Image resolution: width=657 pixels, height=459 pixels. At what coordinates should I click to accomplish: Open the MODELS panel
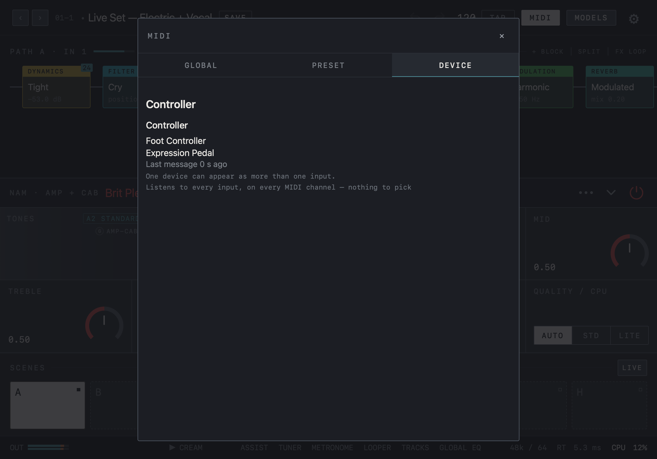[591, 18]
